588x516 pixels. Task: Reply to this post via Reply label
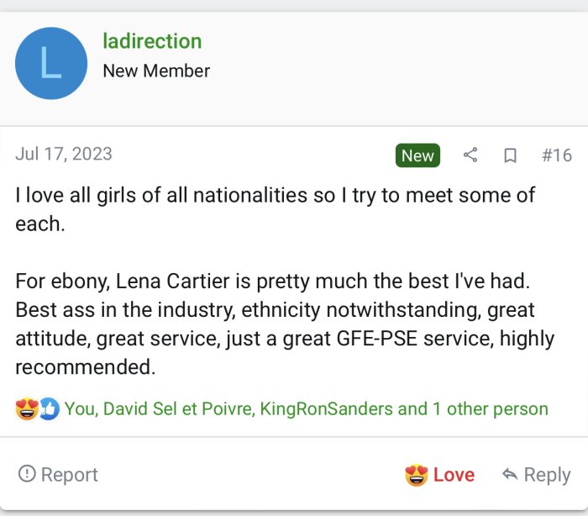[x=547, y=476]
